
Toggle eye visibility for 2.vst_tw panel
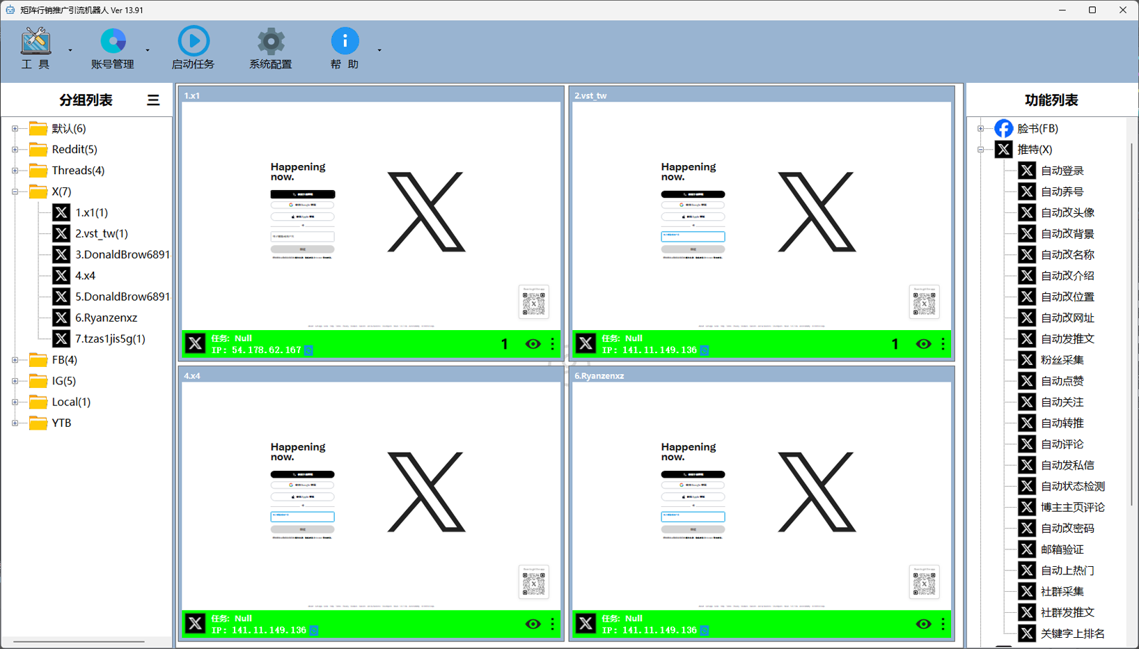point(923,344)
